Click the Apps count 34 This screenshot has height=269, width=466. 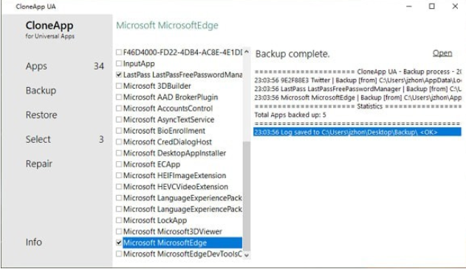pos(99,66)
